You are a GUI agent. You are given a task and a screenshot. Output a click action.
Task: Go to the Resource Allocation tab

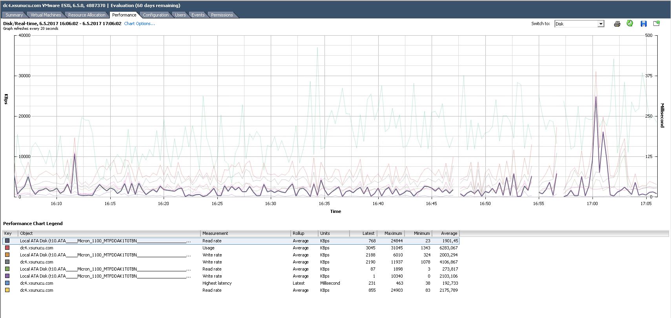click(x=87, y=15)
